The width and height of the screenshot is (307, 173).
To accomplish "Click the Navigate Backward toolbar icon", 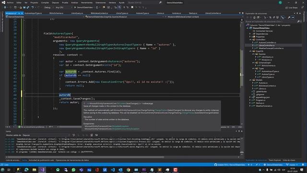I will (5, 8).
